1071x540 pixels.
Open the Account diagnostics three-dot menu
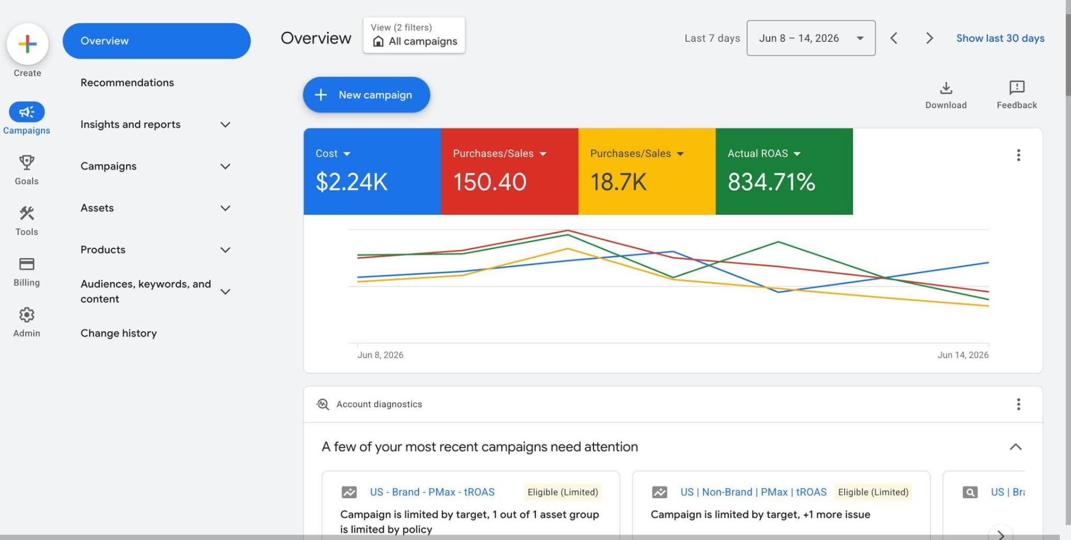point(1019,404)
